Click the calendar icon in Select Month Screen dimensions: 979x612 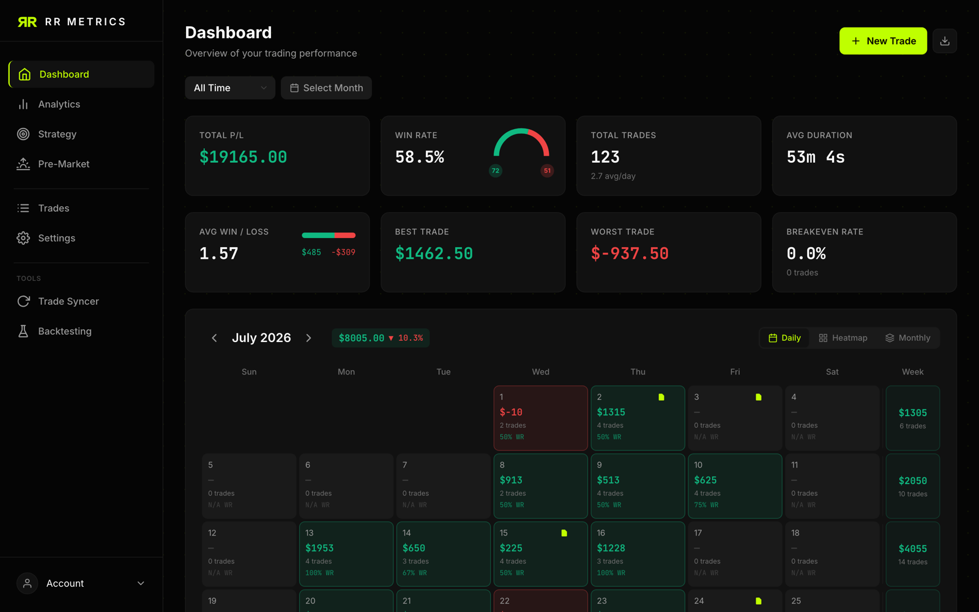click(294, 88)
